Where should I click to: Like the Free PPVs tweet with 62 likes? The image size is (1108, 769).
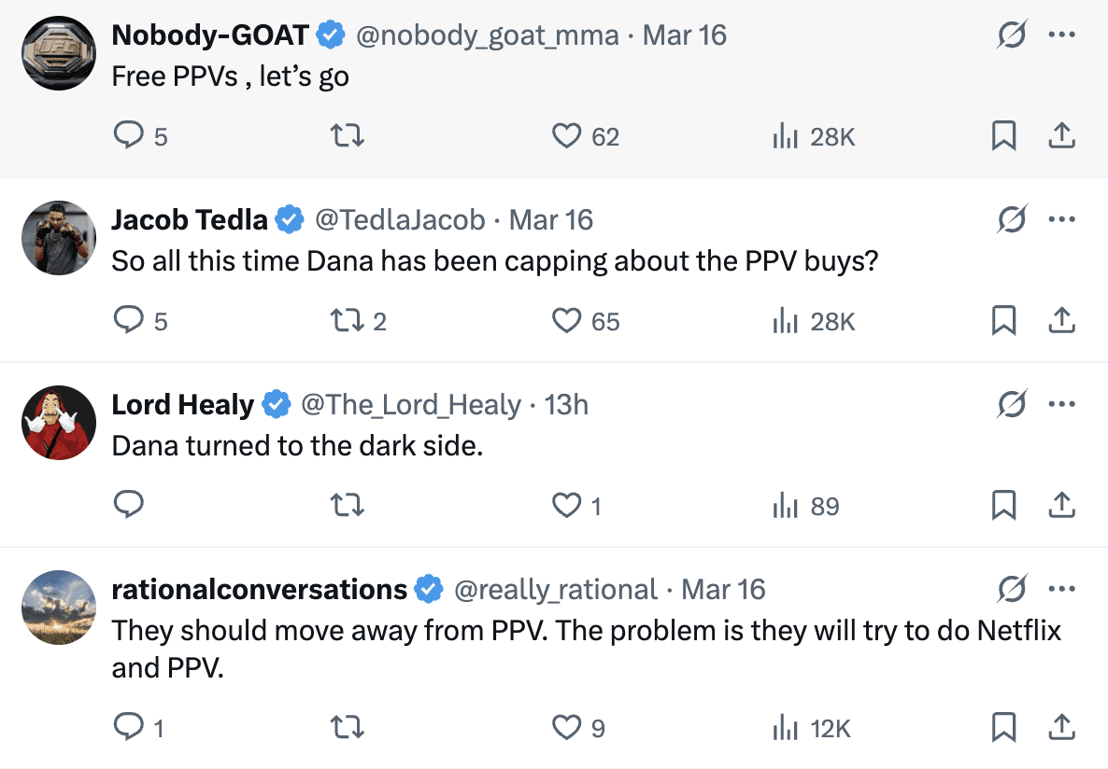tap(585, 135)
